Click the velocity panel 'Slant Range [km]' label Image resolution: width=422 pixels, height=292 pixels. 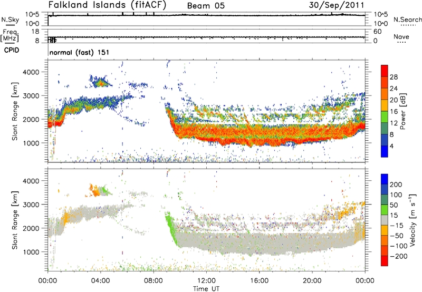coord(15,220)
